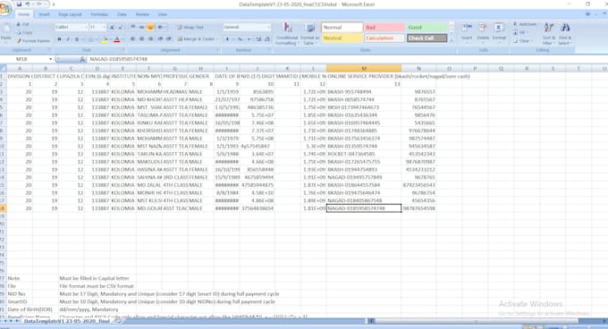Switch to the Insert ribbon tab
608x329 pixels.
coord(44,14)
